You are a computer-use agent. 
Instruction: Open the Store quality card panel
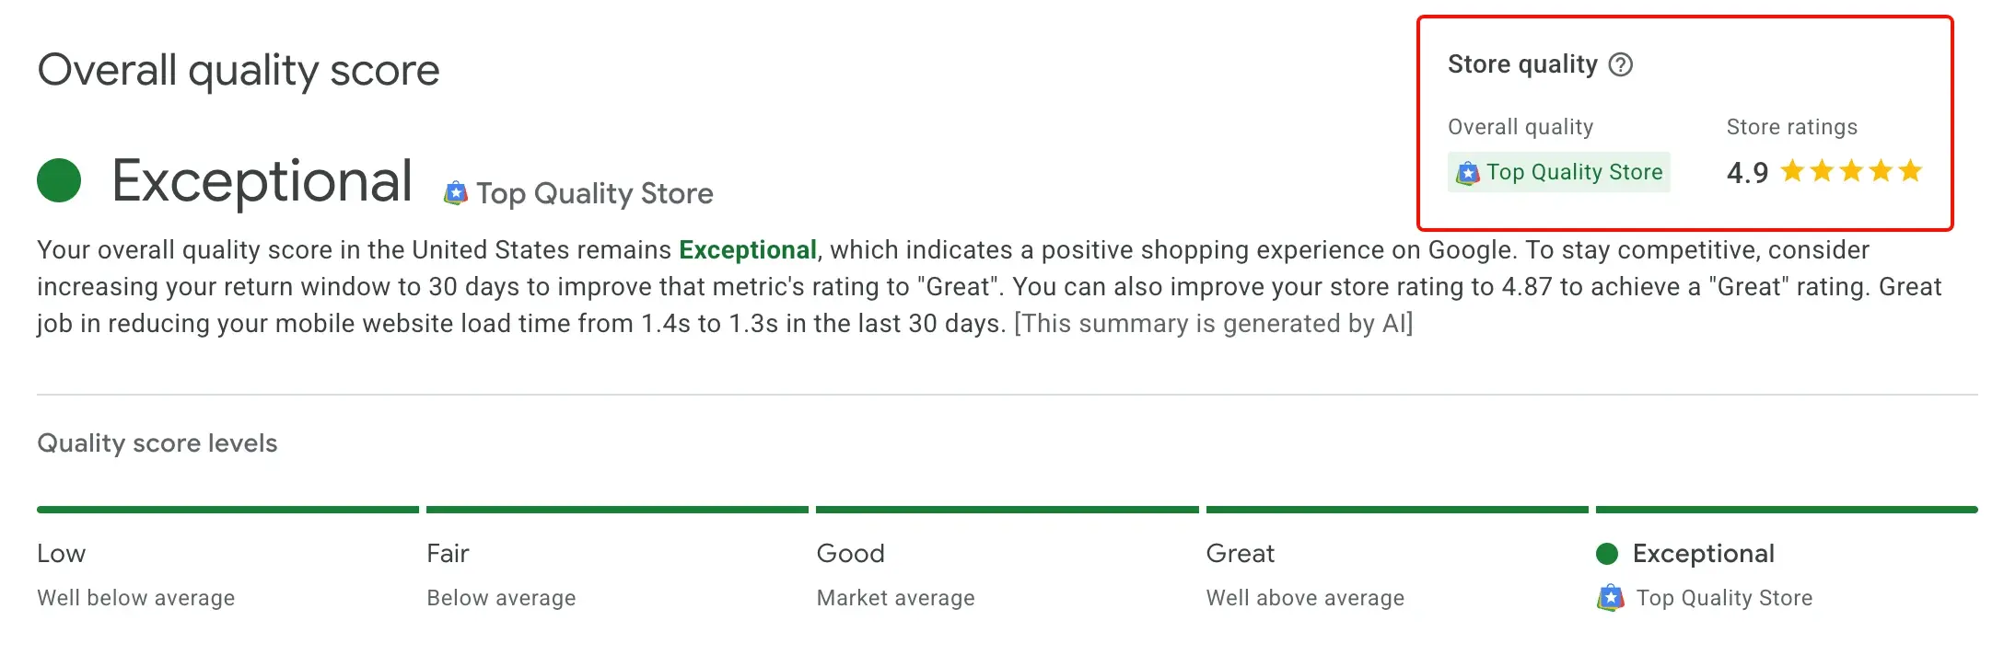[1685, 120]
